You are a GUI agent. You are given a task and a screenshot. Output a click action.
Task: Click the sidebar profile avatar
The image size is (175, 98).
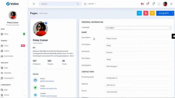(x=13, y=15)
